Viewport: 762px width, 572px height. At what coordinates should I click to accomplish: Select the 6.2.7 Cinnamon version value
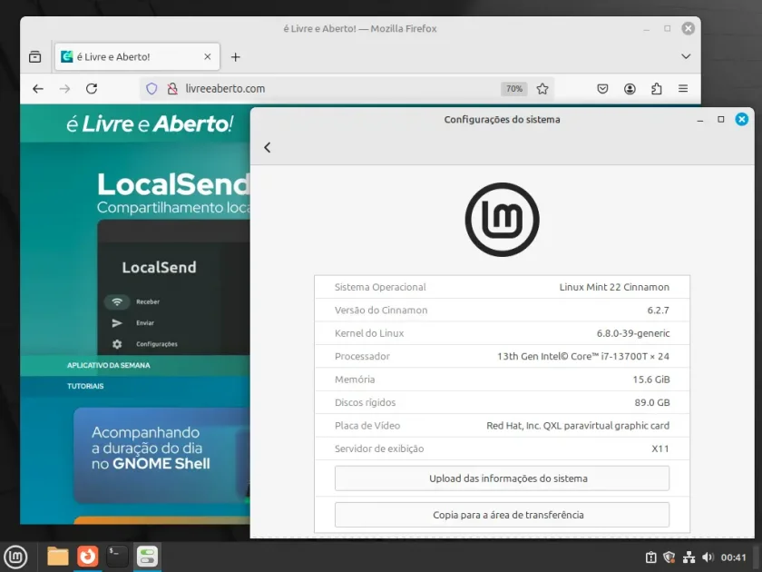click(x=658, y=311)
